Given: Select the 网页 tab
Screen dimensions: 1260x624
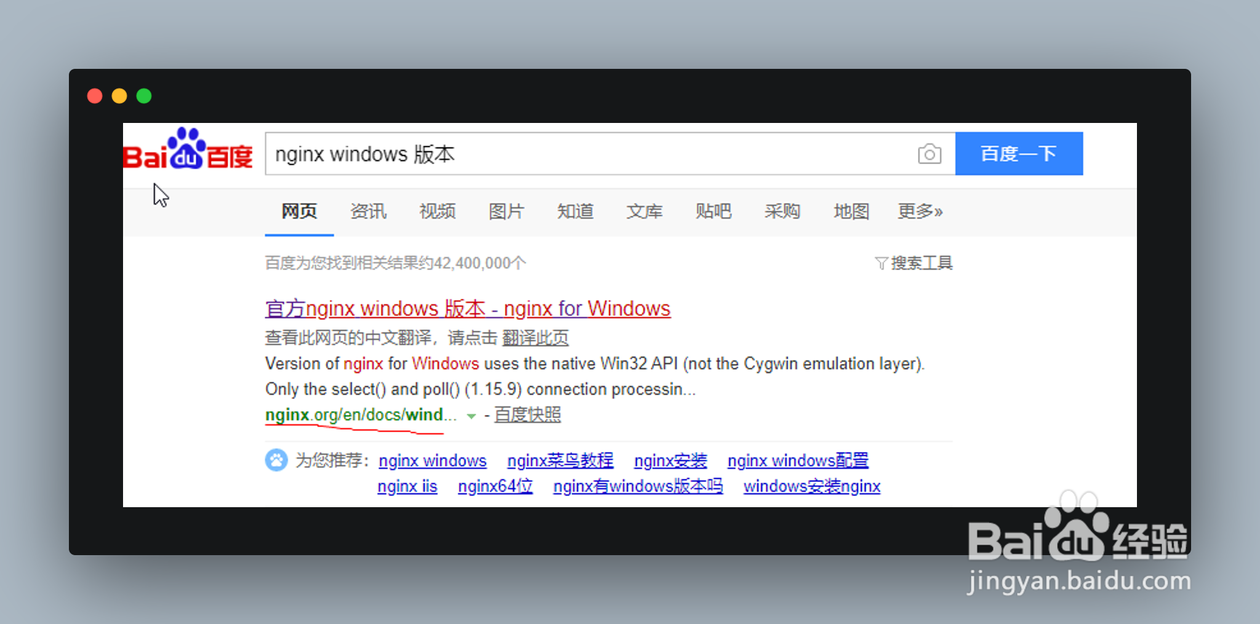Looking at the screenshot, I should point(299,211).
